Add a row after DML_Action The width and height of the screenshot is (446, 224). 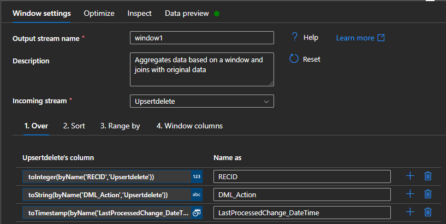coord(410,194)
